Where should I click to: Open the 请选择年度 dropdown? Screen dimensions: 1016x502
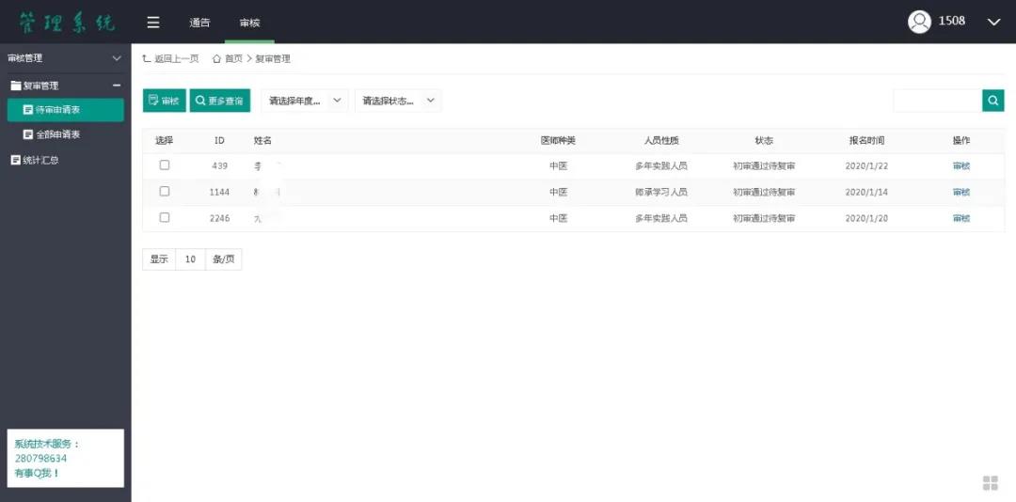[x=304, y=101]
